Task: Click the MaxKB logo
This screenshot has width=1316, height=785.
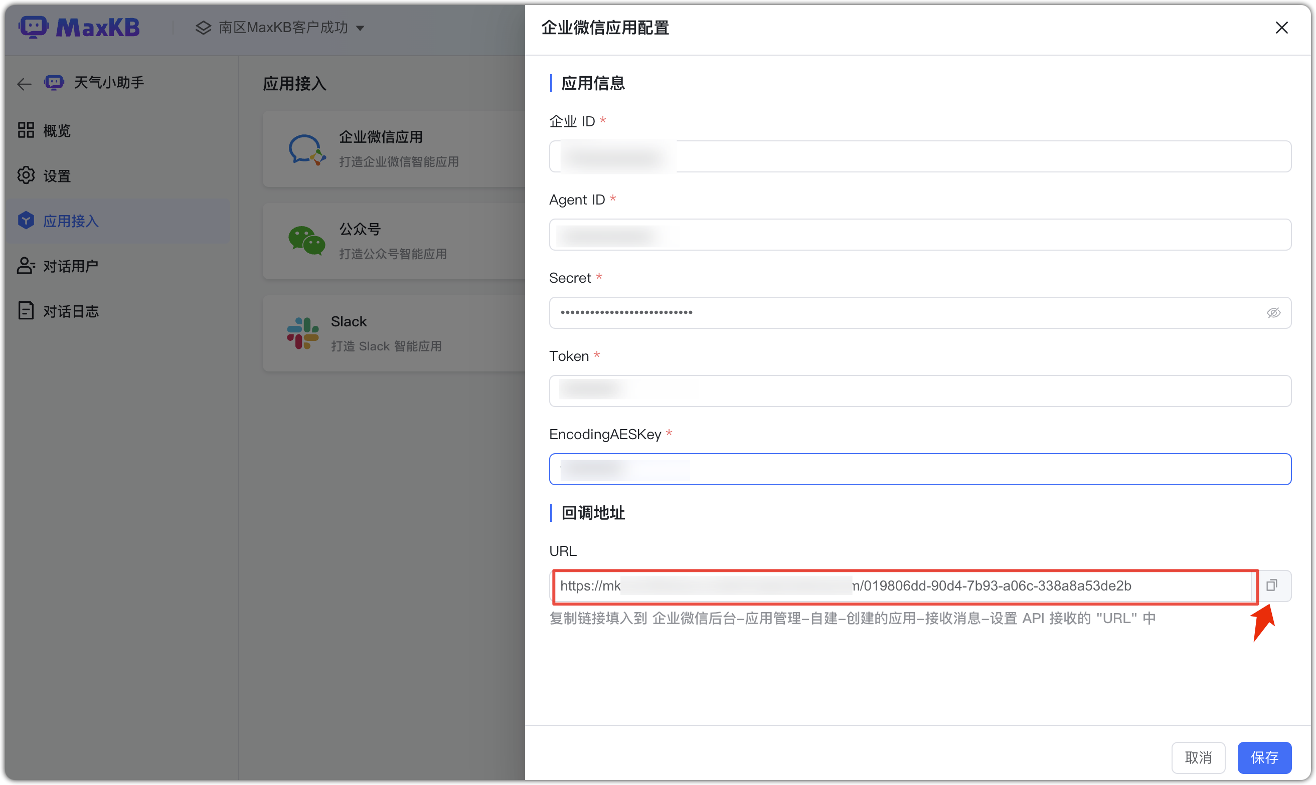Action: 79,27
